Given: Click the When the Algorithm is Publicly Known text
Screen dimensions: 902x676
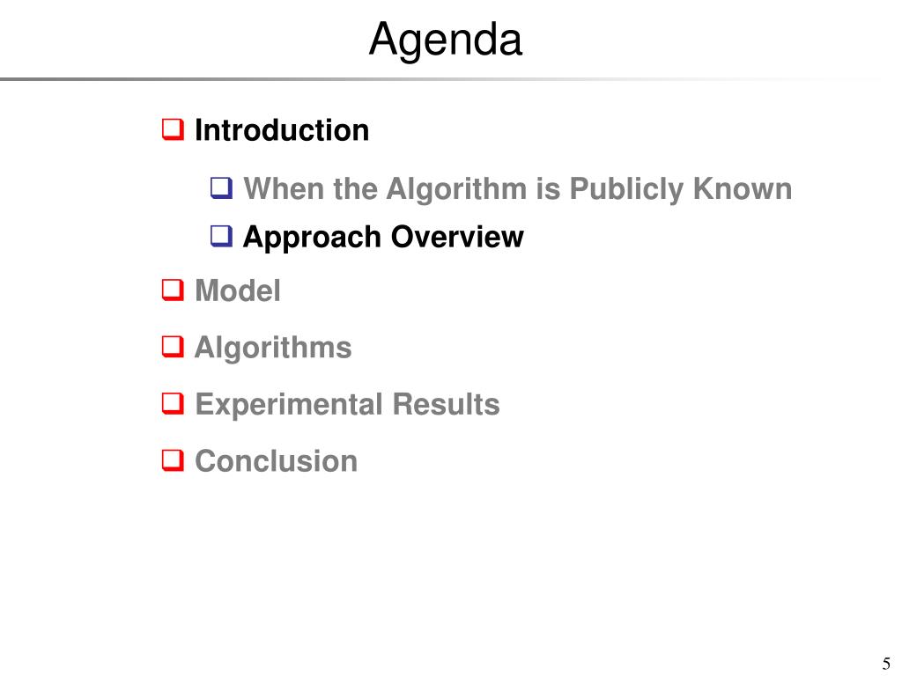Looking at the screenshot, I should point(518,188).
